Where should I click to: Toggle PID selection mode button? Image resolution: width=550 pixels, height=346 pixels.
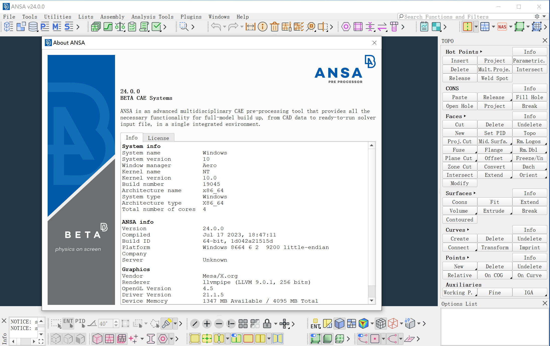coord(80,323)
